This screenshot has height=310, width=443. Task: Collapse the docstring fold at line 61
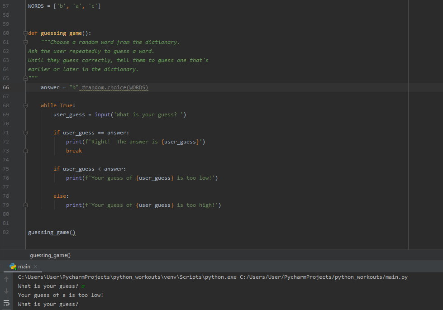pos(25,42)
